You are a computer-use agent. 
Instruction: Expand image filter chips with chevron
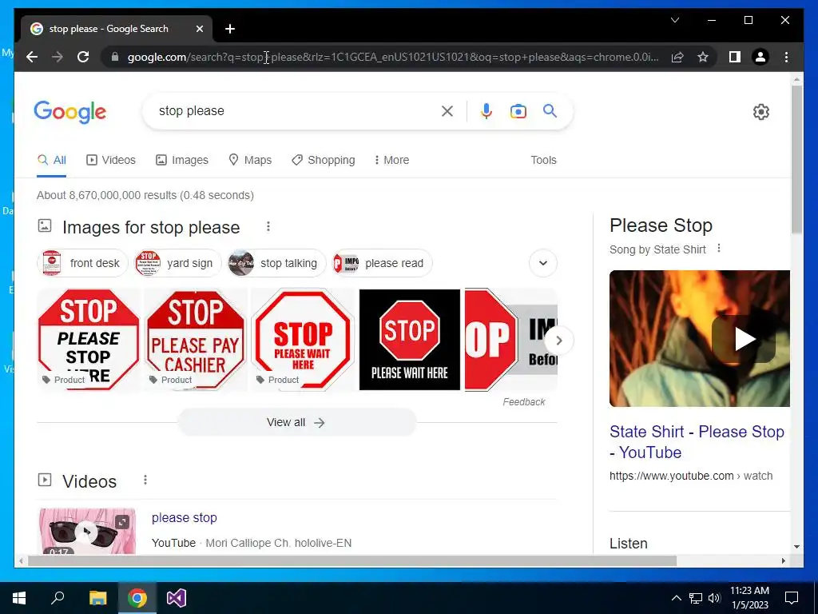pos(543,263)
